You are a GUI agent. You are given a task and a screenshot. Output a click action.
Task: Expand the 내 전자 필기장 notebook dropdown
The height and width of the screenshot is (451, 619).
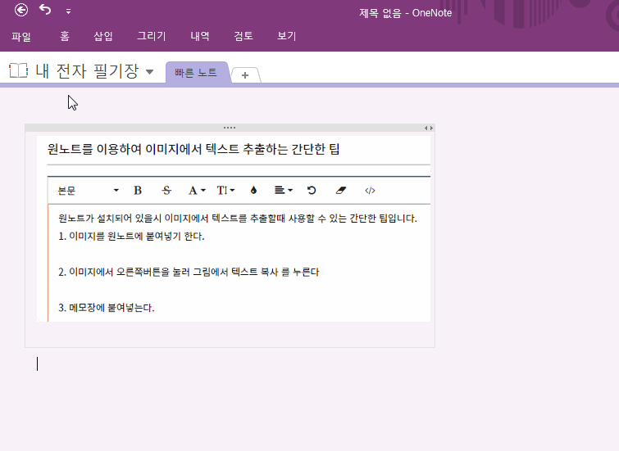149,72
